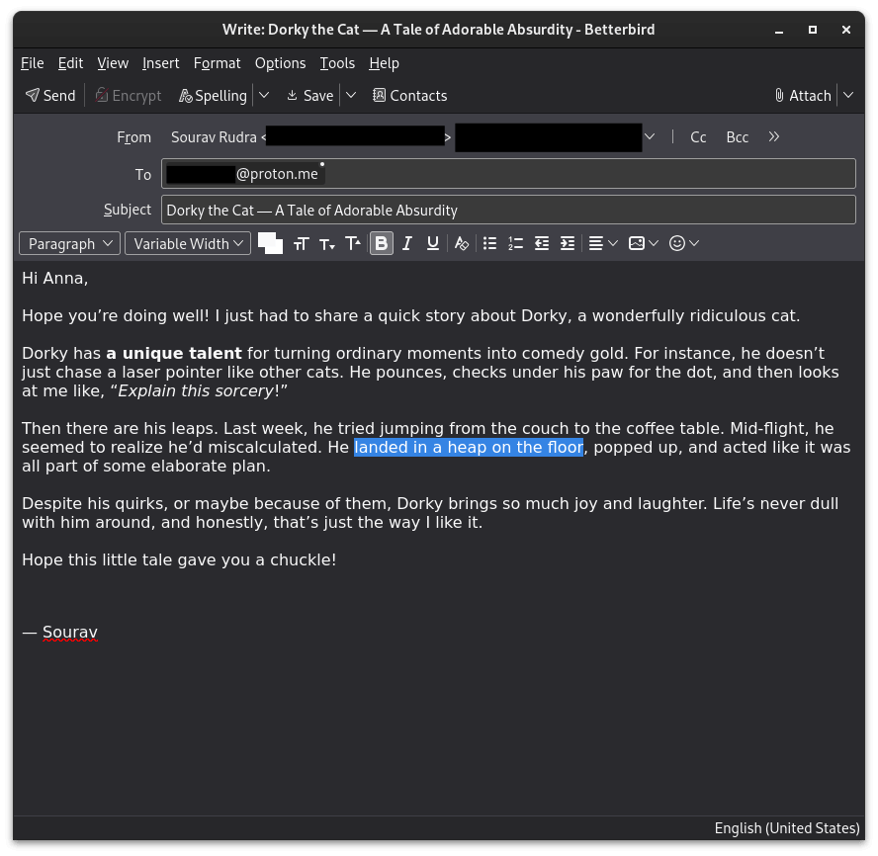The height and width of the screenshot is (856, 878).
Task: Open the Format menu
Action: click(217, 62)
